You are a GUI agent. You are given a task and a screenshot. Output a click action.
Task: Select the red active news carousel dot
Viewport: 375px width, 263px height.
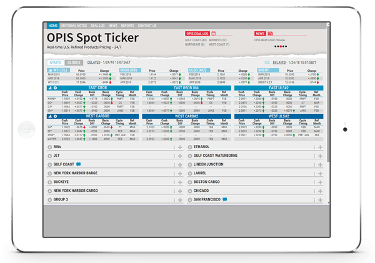pos(281,47)
